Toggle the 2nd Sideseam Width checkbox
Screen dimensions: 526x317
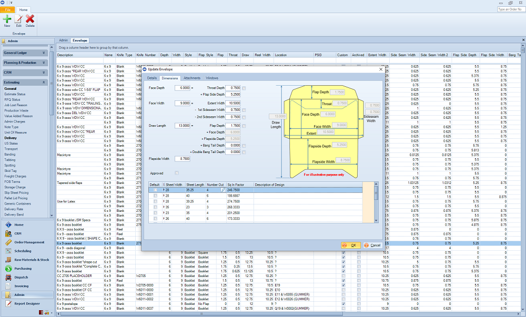(x=244, y=117)
